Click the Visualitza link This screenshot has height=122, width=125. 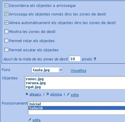point(78,71)
